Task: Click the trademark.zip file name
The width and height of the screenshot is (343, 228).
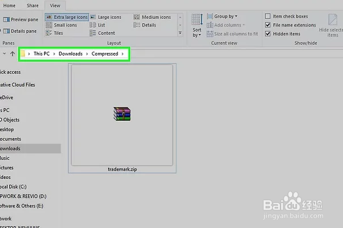Action: tap(122, 169)
